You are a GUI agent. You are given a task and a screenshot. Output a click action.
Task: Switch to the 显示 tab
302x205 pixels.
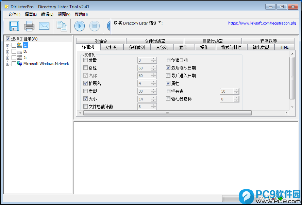(x=184, y=47)
